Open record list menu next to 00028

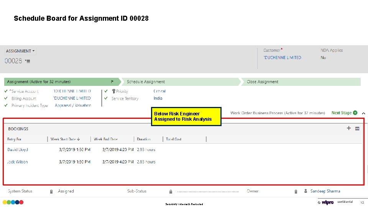(x=28, y=61)
